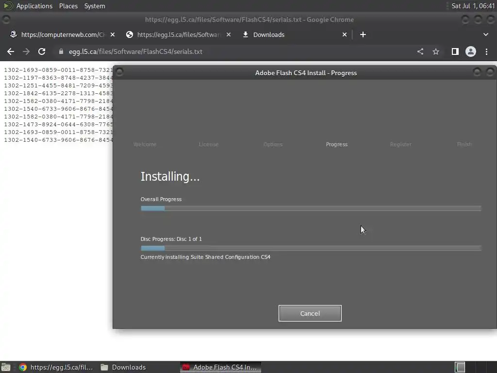
Task: Click the Progress step in installer
Action: pyautogui.click(x=337, y=144)
